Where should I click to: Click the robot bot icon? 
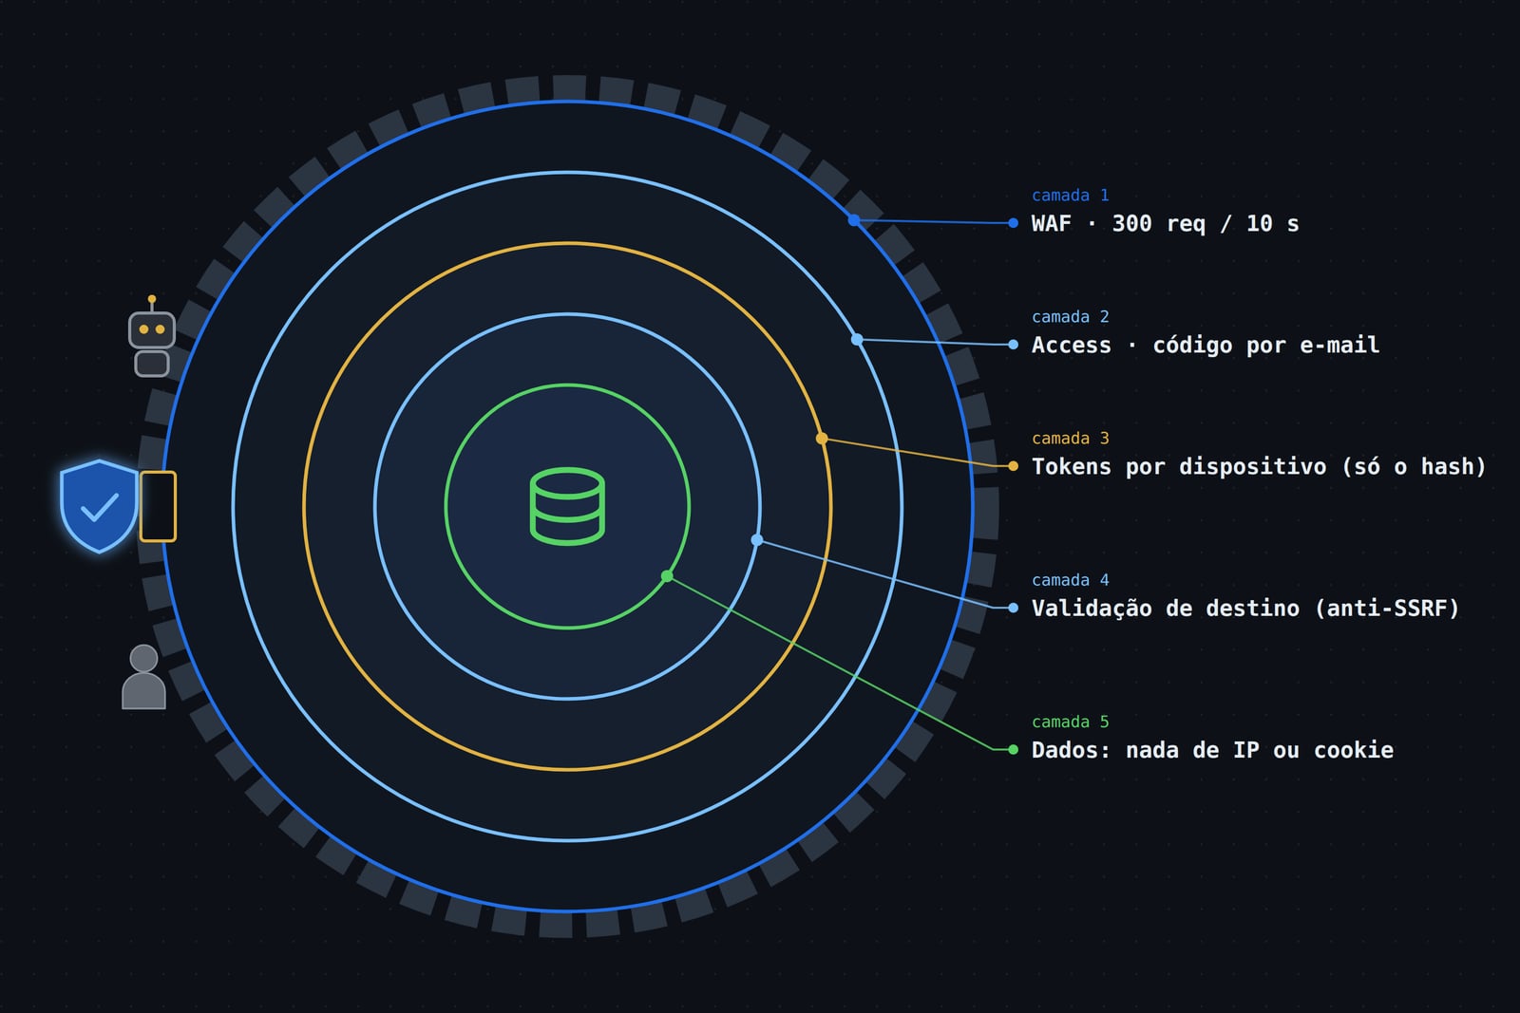coord(152,336)
